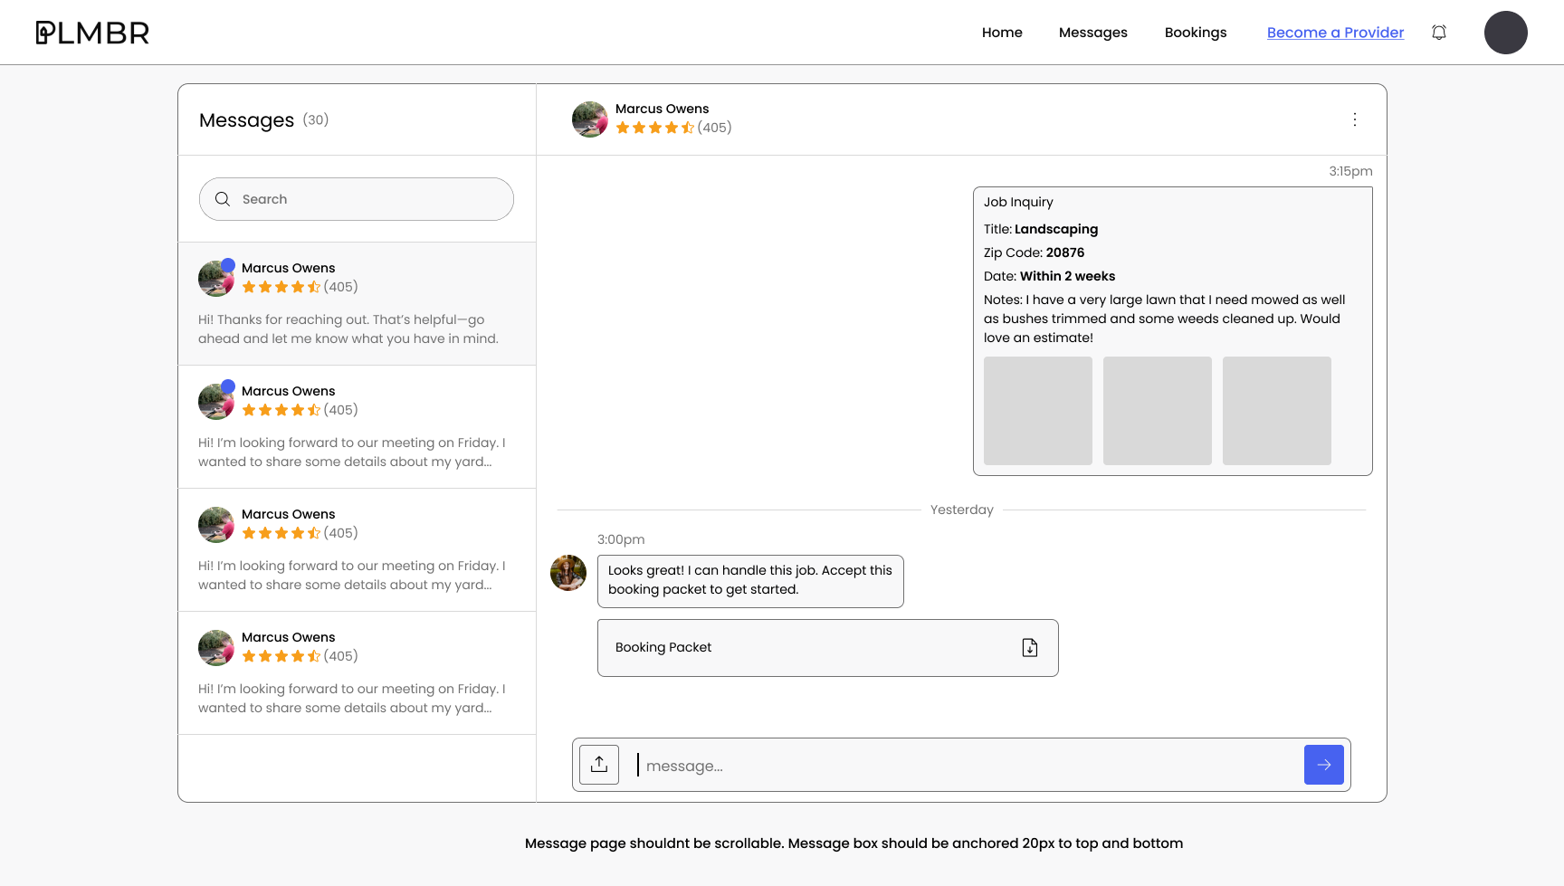Go to the Home nav item

[1002, 33]
